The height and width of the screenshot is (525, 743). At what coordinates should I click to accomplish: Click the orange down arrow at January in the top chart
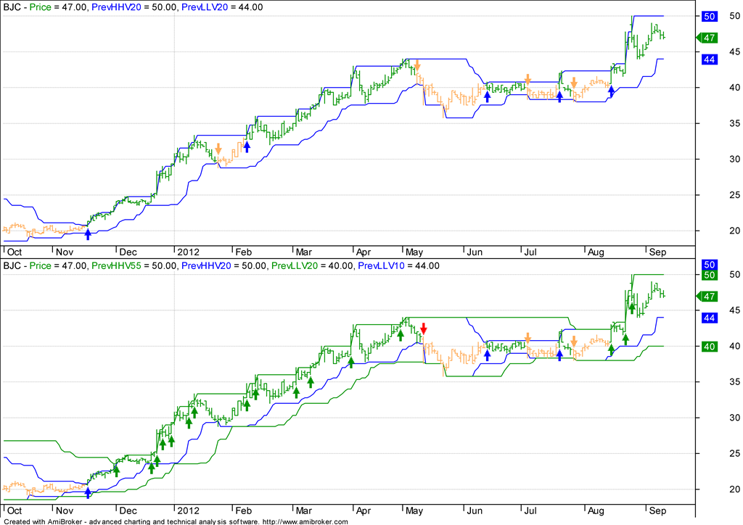pyautogui.click(x=218, y=150)
